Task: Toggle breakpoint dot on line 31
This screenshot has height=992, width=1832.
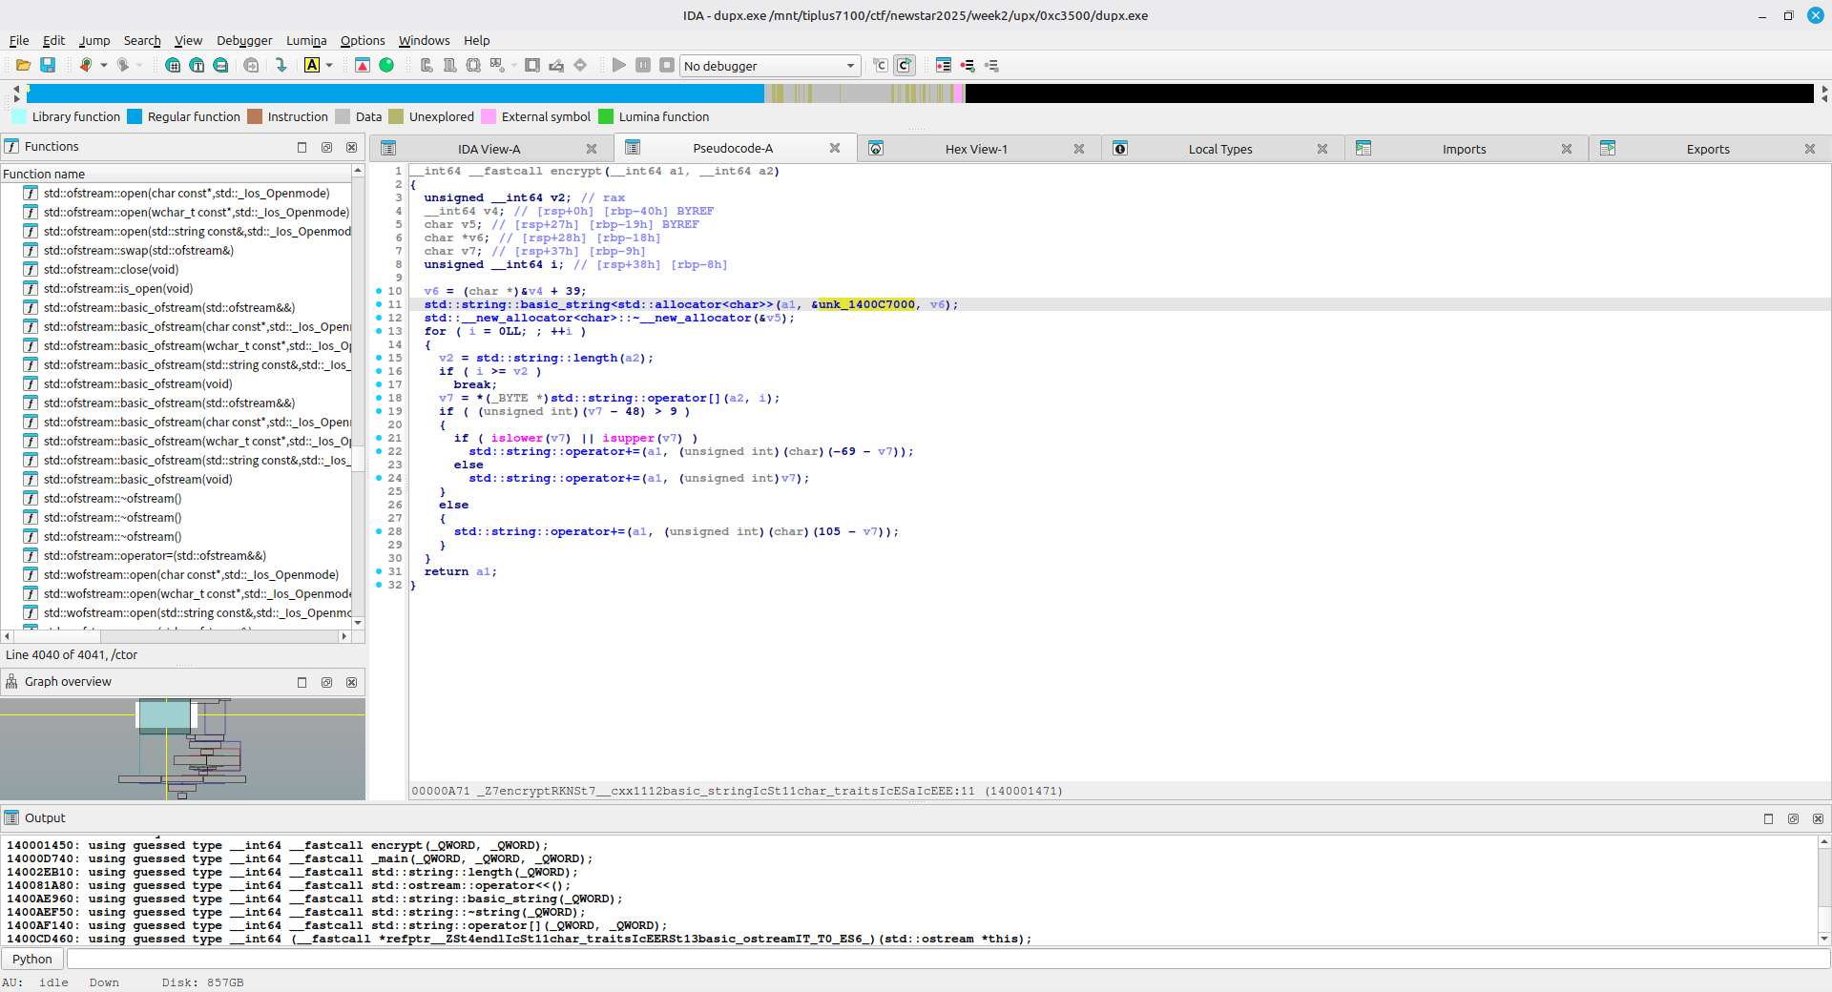Action: [x=379, y=571]
